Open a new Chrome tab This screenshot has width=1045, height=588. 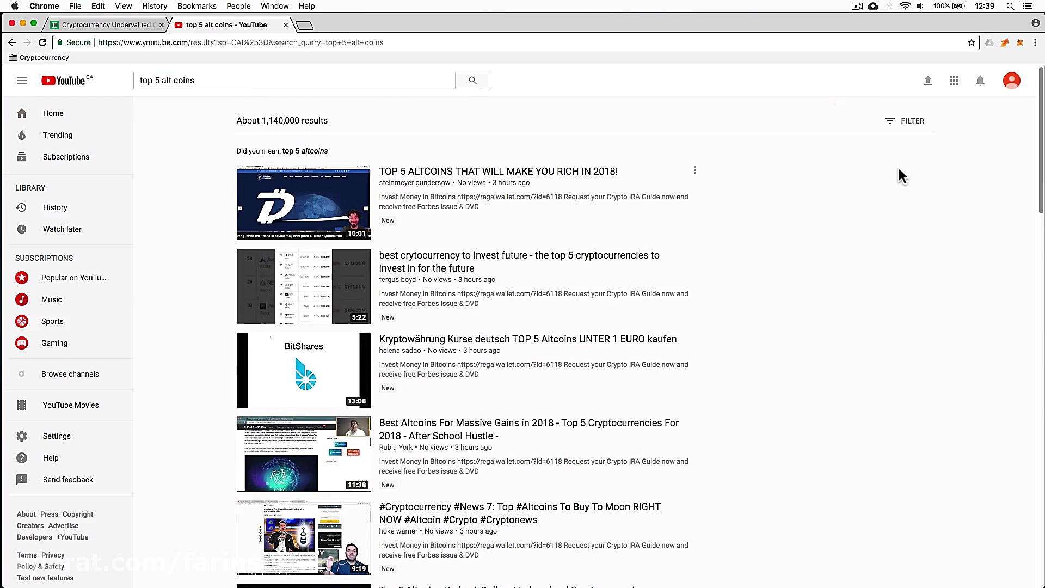305,25
